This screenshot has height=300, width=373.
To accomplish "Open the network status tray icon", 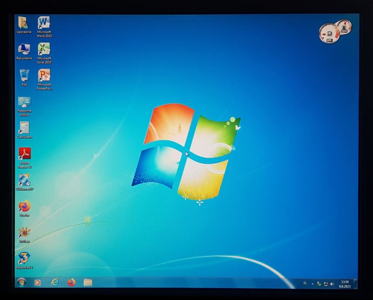I will tap(326, 284).
